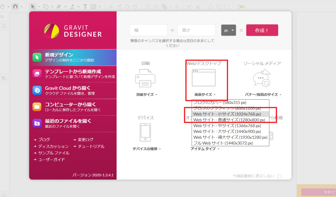The width and height of the screenshot is (336, 197).
Task: Select the hand pan tool in toolbar
Action: [2, 7]
